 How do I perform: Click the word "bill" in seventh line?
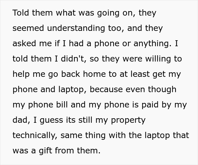(x=62, y=105)
